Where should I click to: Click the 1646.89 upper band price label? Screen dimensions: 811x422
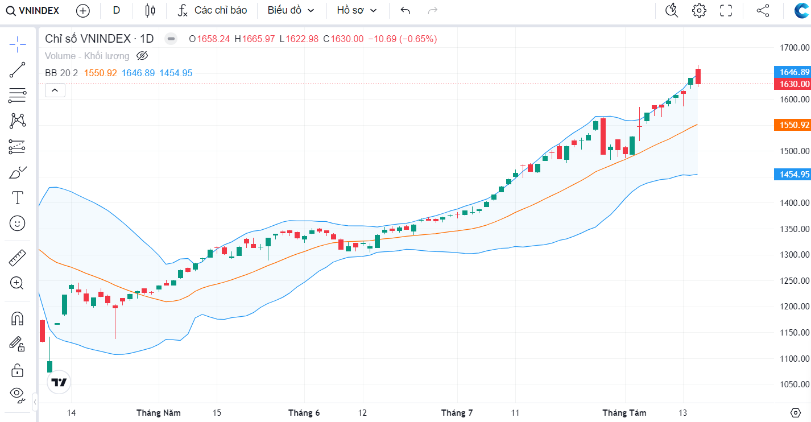pyautogui.click(x=792, y=72)
